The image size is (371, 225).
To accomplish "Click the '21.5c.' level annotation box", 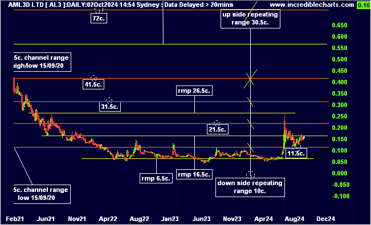I will (x=218, y=129).
